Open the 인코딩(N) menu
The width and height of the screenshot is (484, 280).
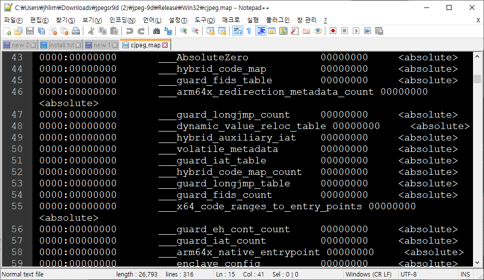tap(122, 20)
